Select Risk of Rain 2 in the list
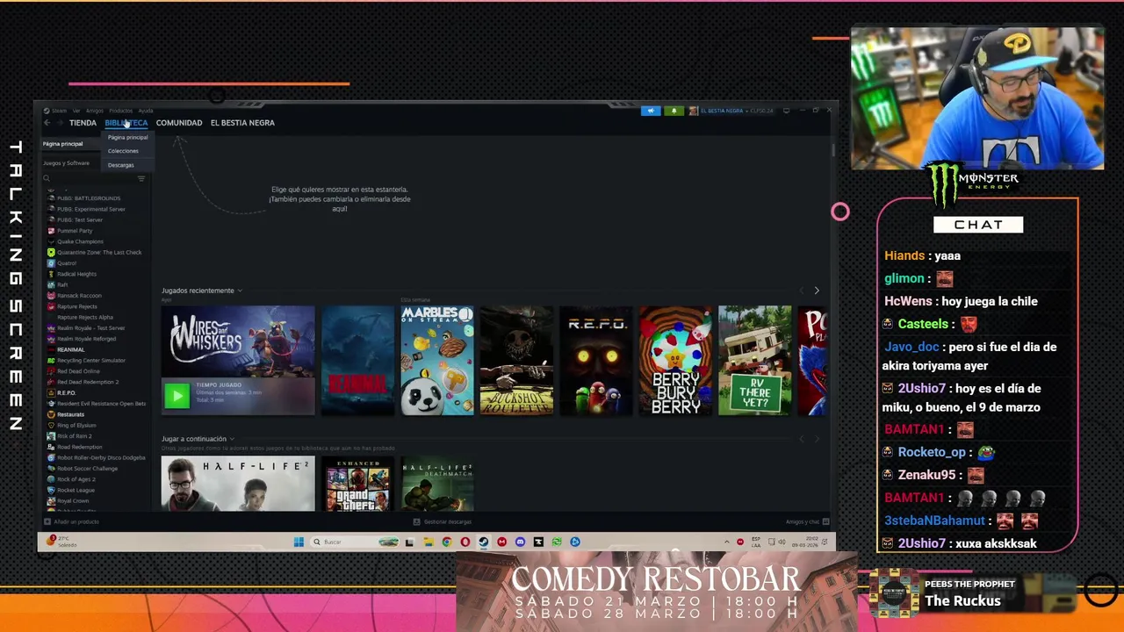Image resolution: width=1124 pixels, height=632 pixels. point(75,435)
